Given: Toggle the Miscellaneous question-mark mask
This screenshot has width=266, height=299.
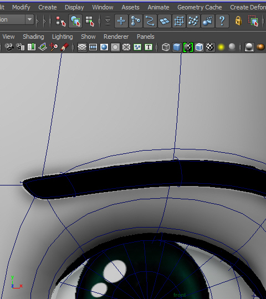Looking at the screenshot, I should point(222,21).
